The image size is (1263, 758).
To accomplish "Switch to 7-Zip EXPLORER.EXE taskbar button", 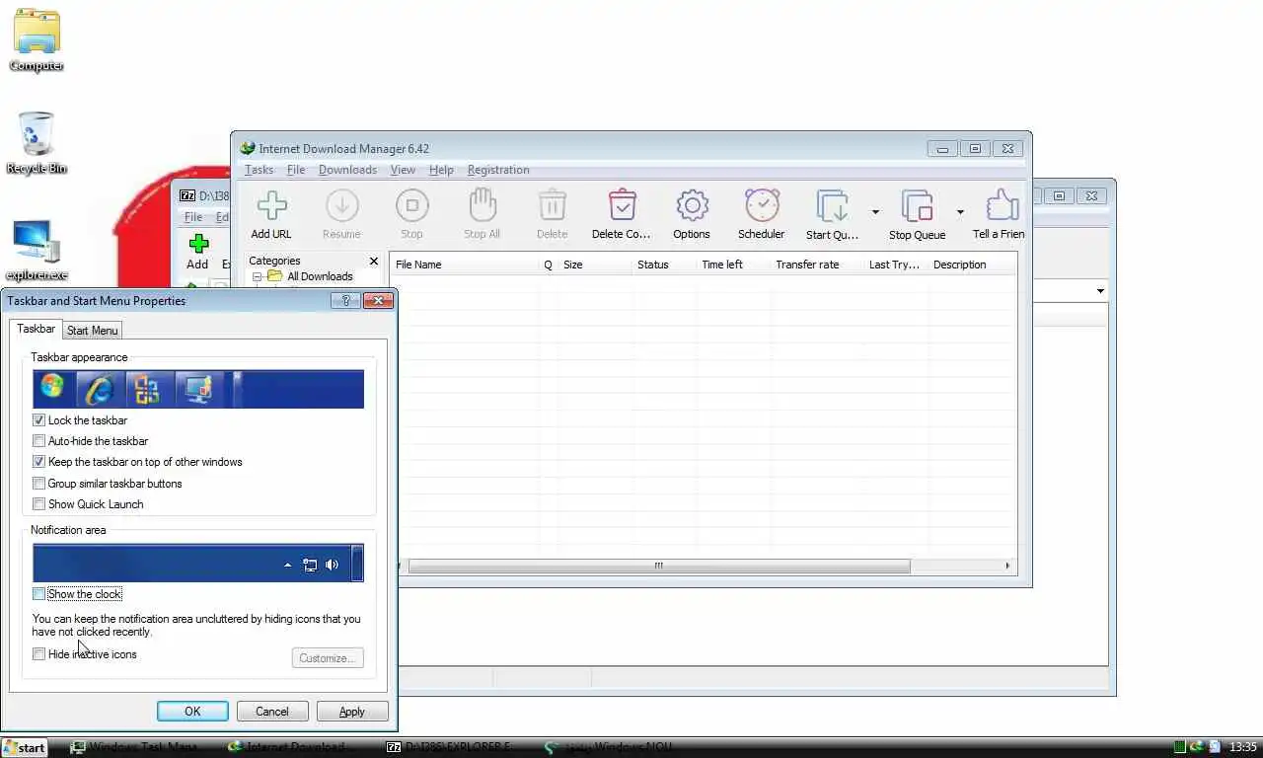I will (x=450, y=747).
